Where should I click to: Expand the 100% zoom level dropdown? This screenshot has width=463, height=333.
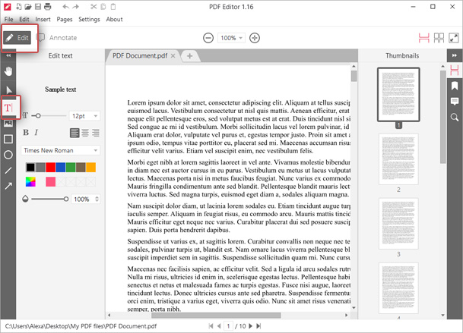[230, 38]
